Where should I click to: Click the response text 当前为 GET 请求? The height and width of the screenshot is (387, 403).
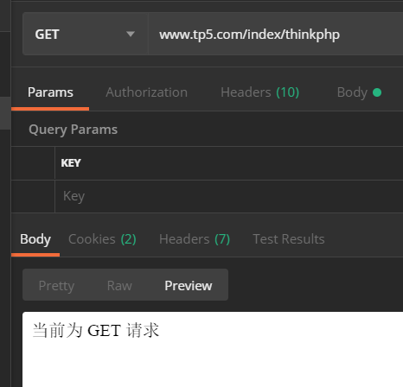pos(96,330)
